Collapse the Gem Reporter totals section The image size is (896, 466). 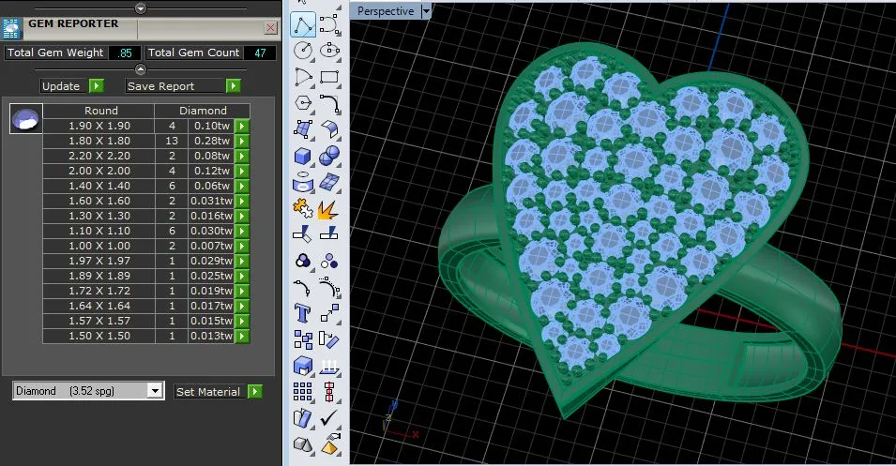141,69
